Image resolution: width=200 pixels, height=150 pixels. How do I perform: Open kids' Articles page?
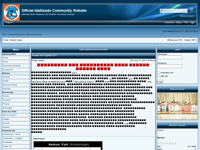click(6, 119)
